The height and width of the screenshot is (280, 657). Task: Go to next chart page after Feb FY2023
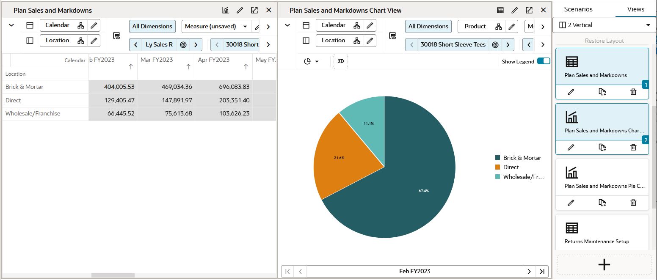tap(529, 272)
